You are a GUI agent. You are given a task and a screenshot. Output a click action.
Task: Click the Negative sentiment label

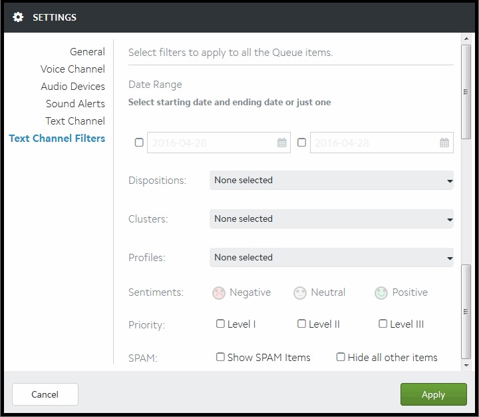pyautogui.click(x=250, y=292)
